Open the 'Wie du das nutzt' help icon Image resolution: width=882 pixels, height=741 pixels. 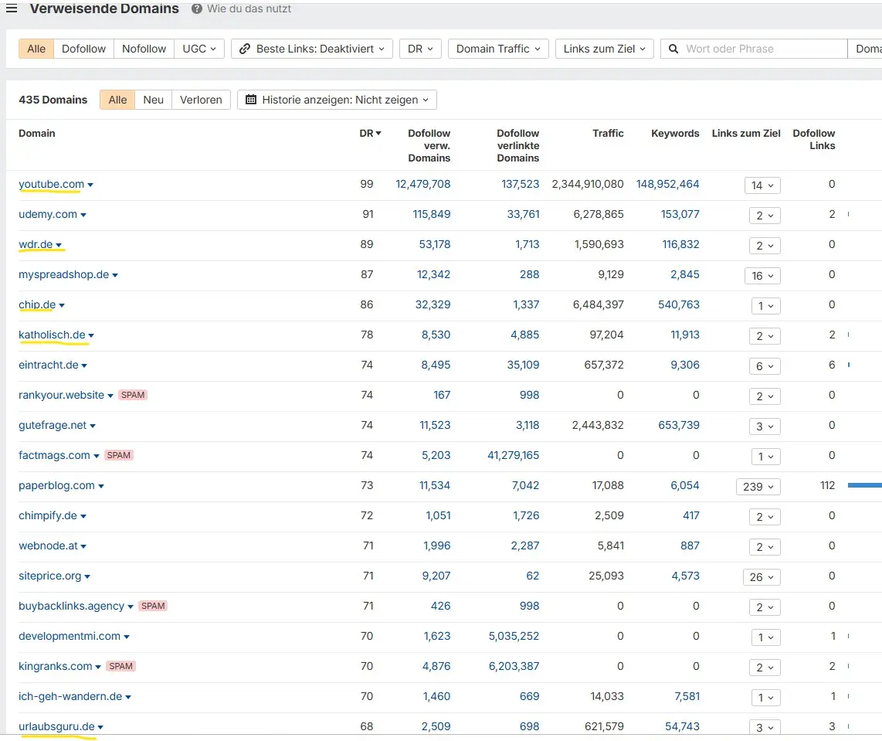coord(196,8)
